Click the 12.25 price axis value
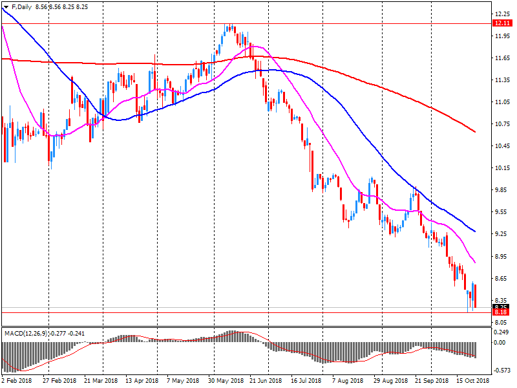The height and width of the screenshot is (388, 517). click(x=503, y=14)
